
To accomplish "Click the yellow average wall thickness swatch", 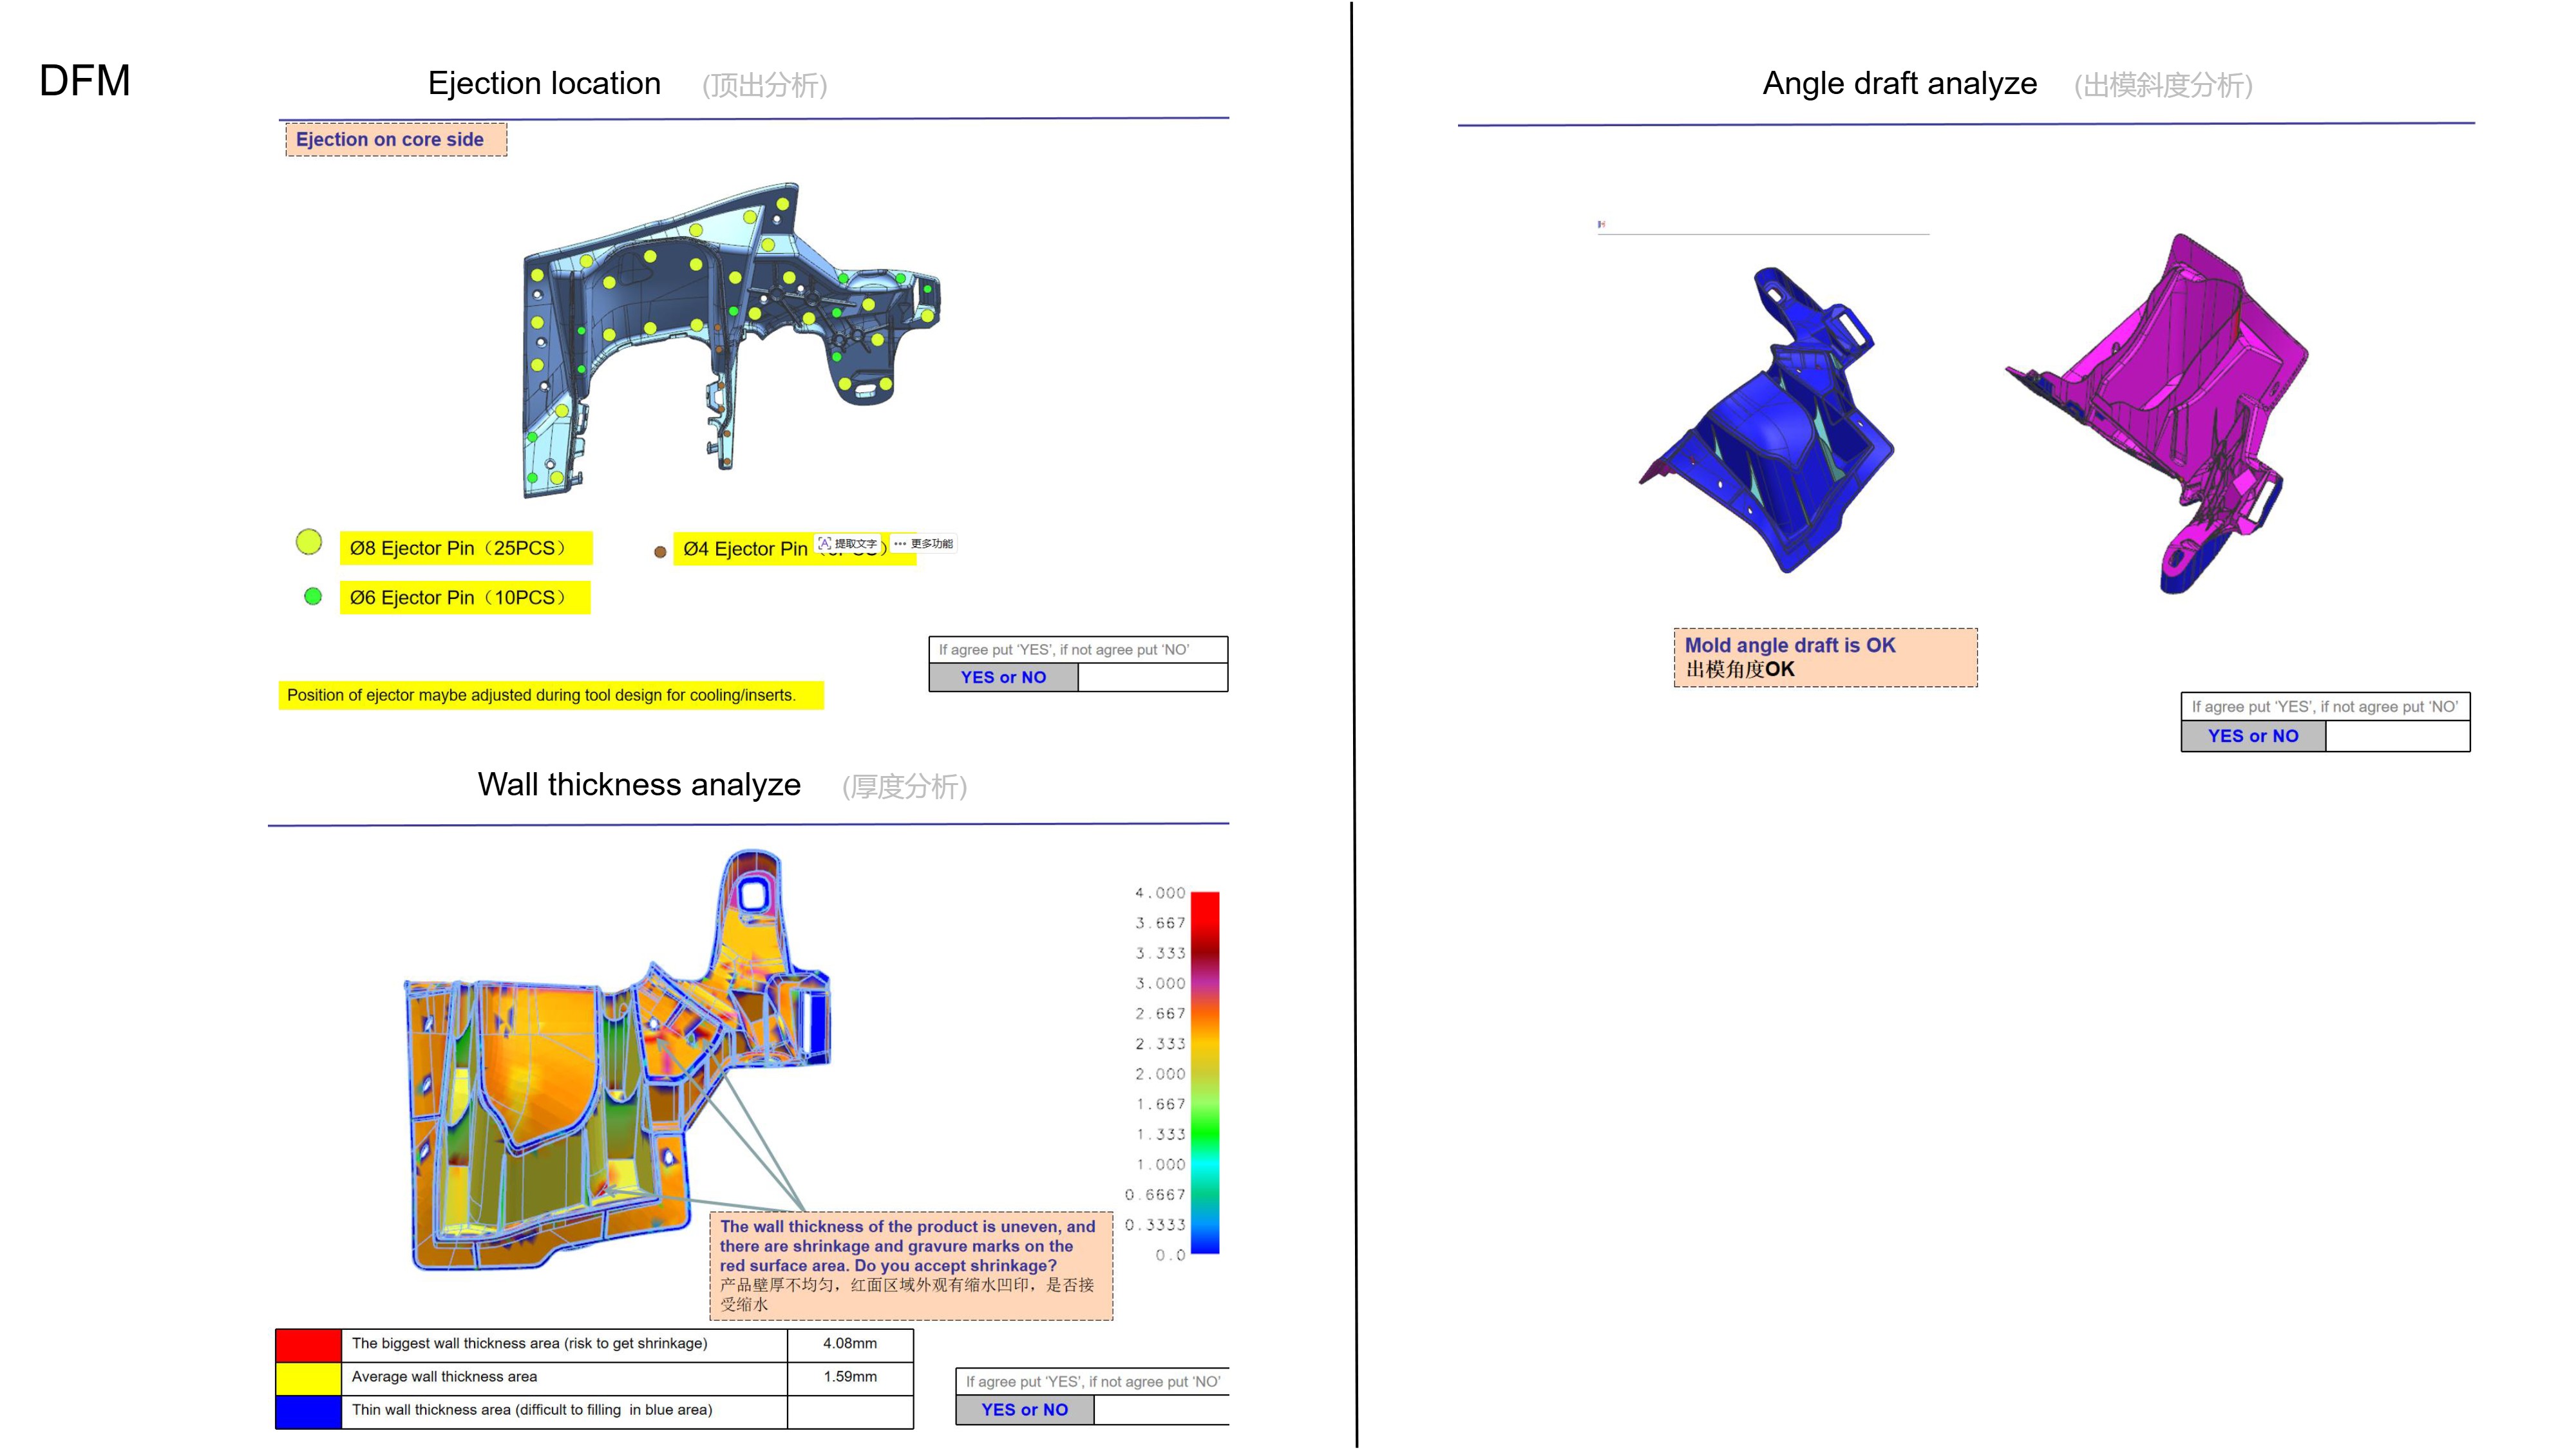I will tap(309, 1378).
